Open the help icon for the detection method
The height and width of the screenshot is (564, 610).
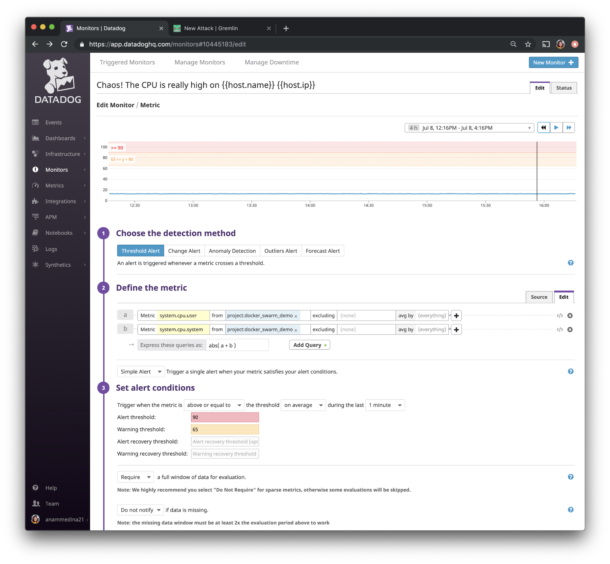tap(571, 263)
